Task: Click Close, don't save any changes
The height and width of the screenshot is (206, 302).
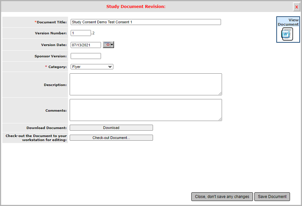Action: click(222, 197)
